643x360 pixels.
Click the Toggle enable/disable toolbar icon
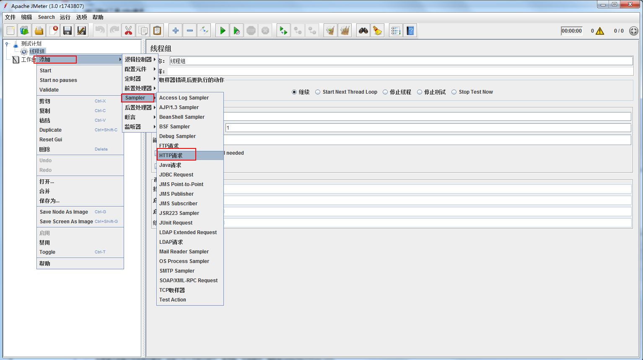pyautogui.click(x=204, y=31)
